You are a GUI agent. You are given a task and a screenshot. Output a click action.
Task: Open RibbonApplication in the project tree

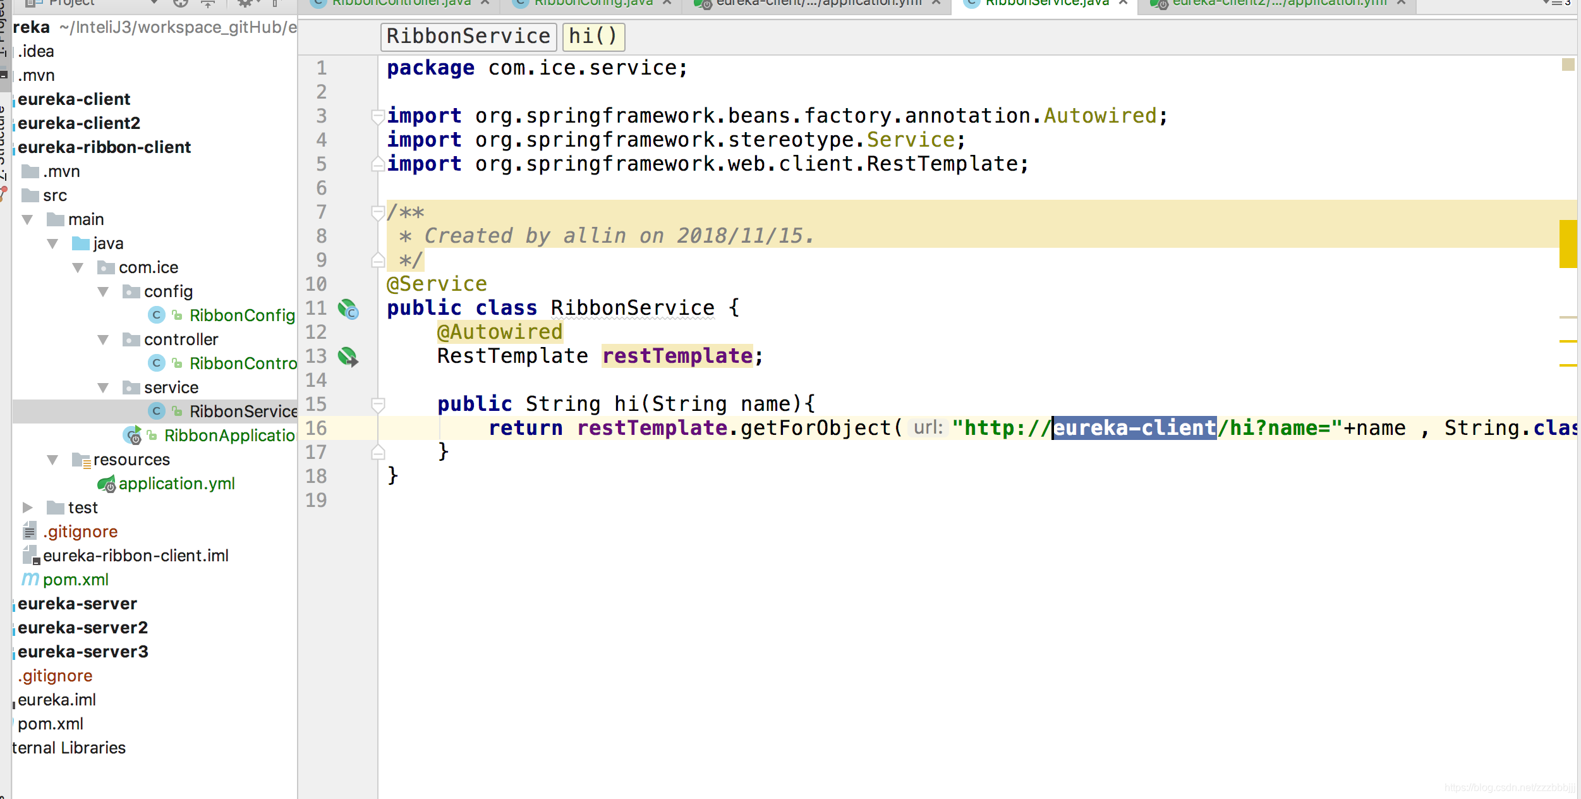coord(229,436)
